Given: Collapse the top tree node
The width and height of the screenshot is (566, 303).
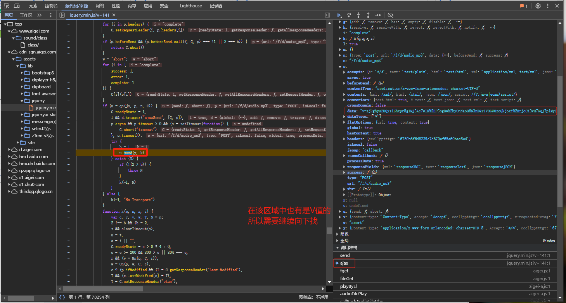Looking at the screenshot, I should (x=6, y=24).
